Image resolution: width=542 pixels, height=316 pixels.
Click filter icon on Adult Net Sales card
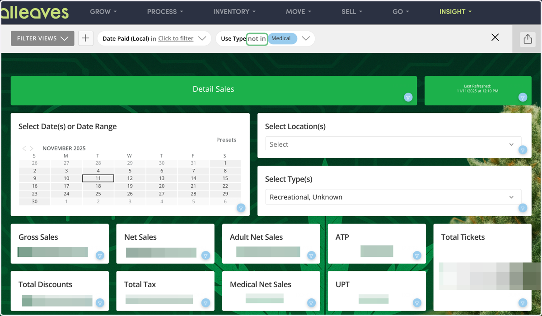tap(311, 256)
